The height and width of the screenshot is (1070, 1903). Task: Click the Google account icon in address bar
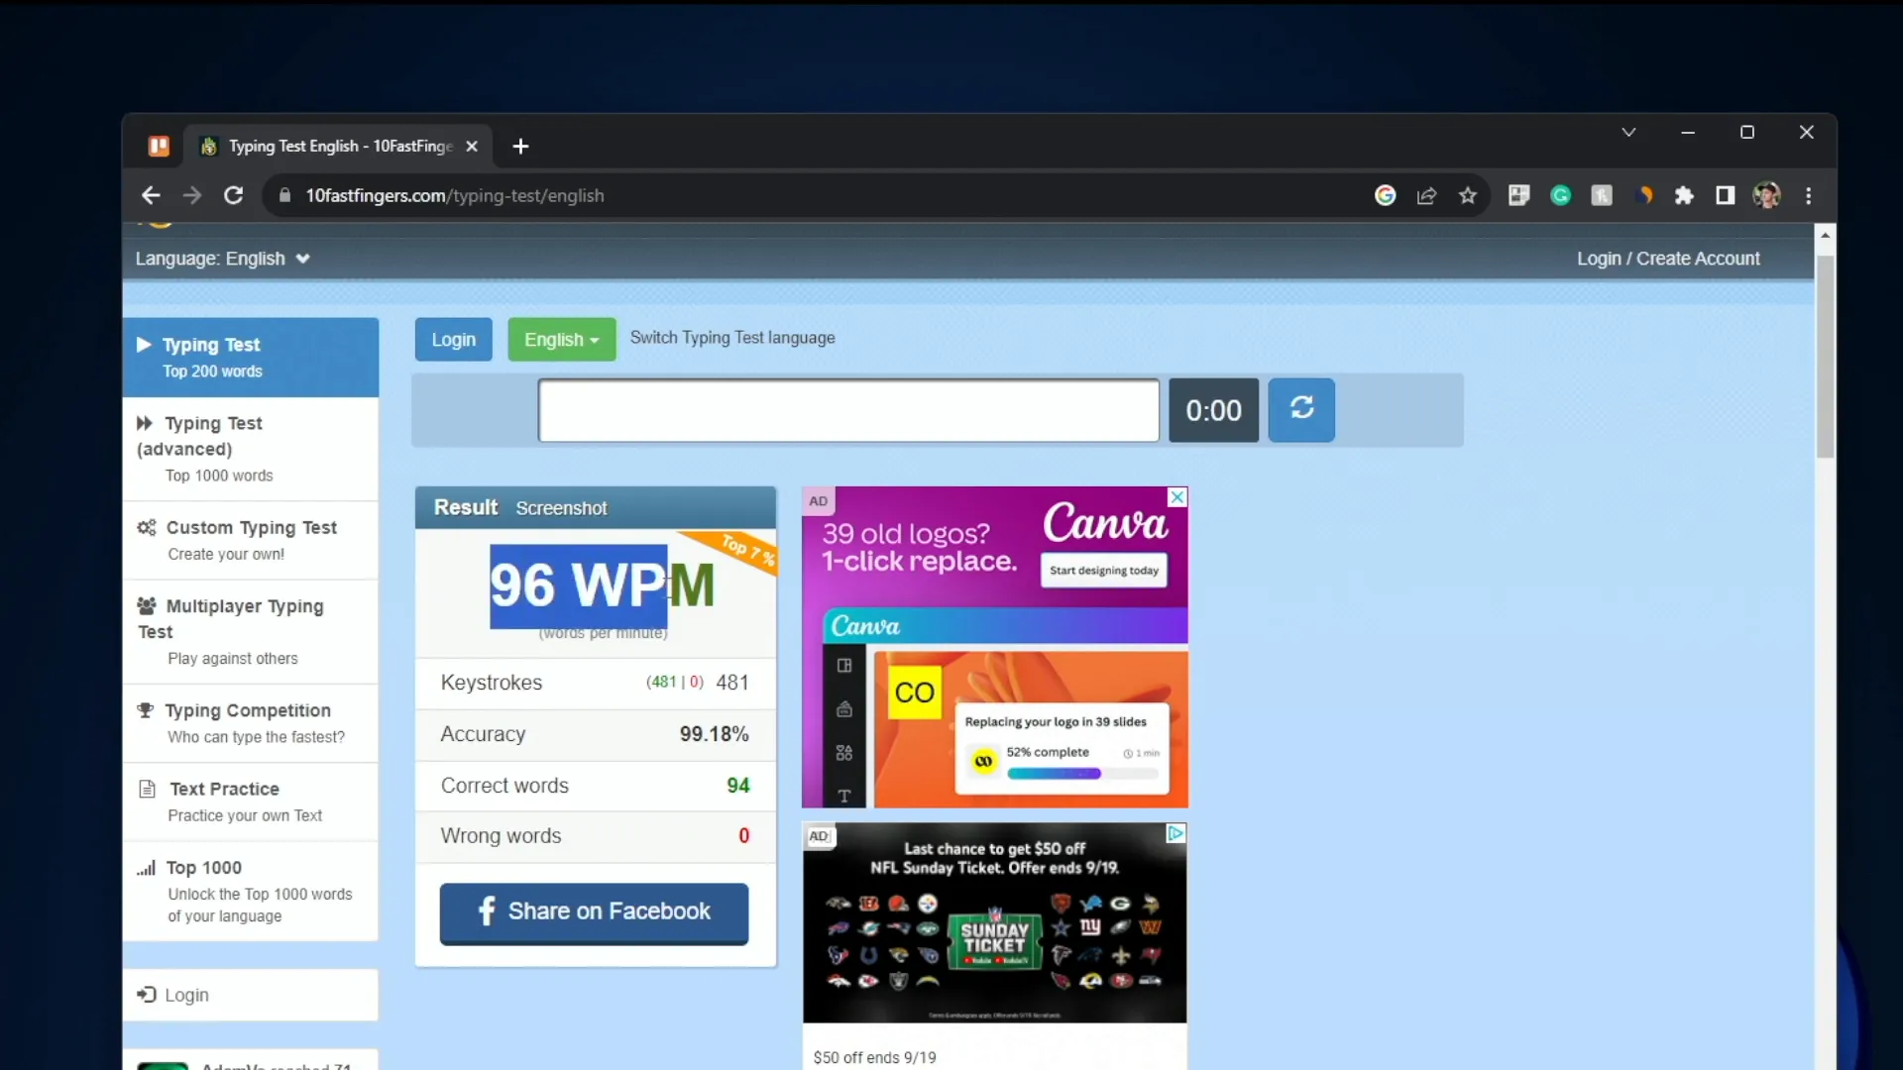pos(1386,196)
